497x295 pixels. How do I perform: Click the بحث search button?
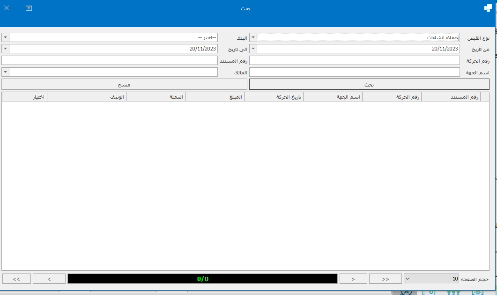click(369, 84)
